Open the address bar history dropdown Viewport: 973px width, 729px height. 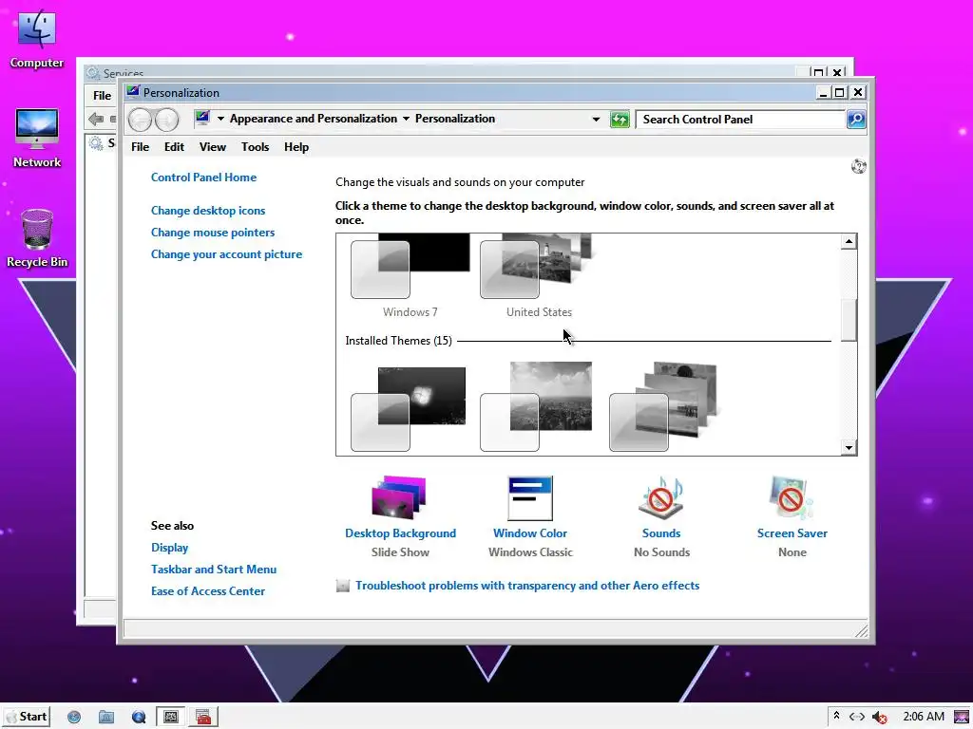click(x=596, y=119)
